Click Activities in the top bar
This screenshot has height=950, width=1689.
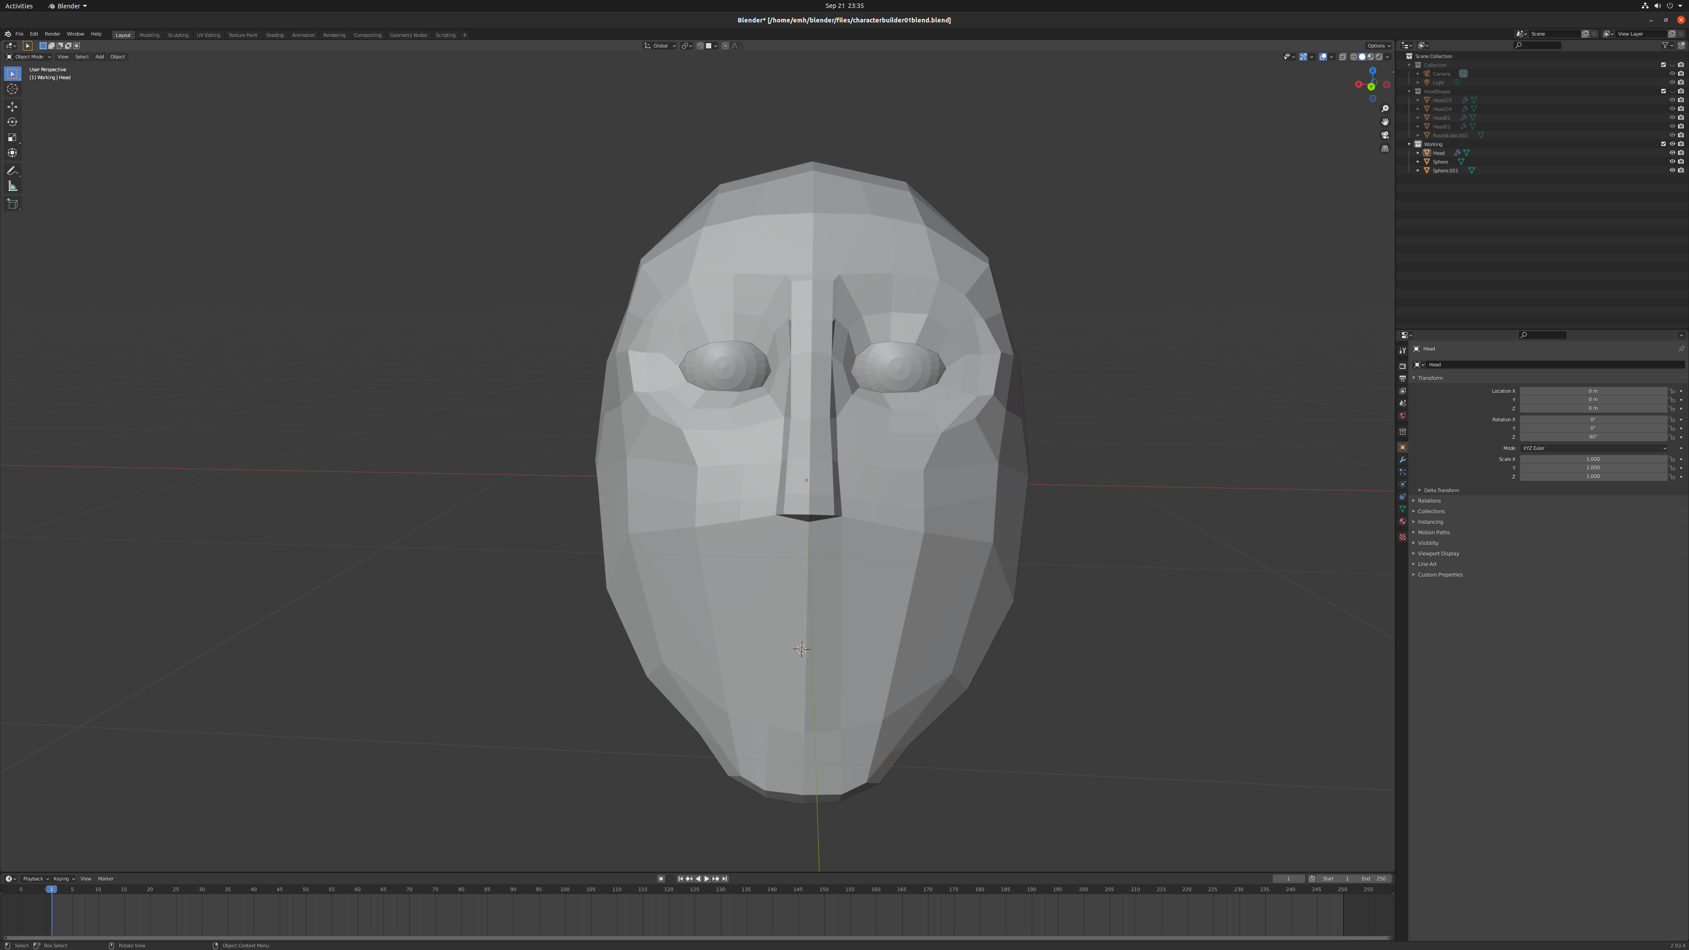pyautogui.click(x=19, y=6)
